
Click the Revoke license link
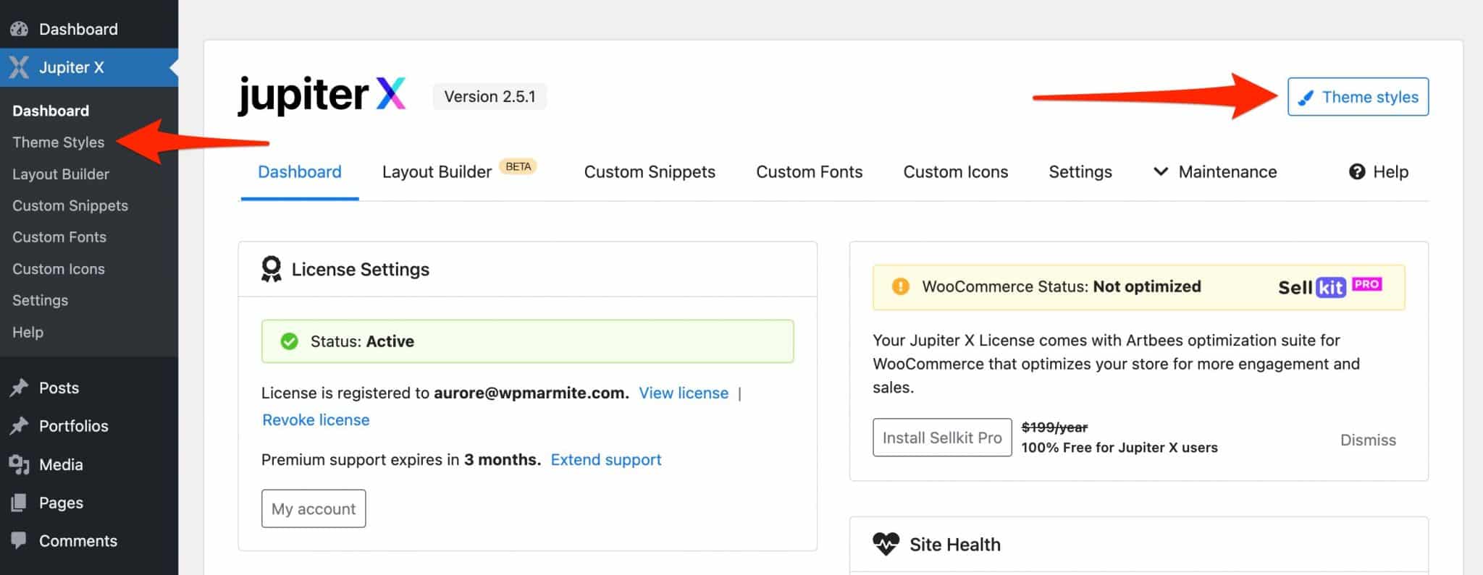click(316, 419)
